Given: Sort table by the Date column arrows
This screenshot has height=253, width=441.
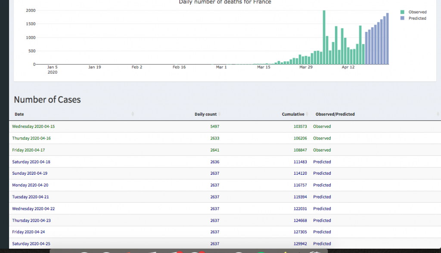Looking at the screenshot, I should [x=133, y=114].
